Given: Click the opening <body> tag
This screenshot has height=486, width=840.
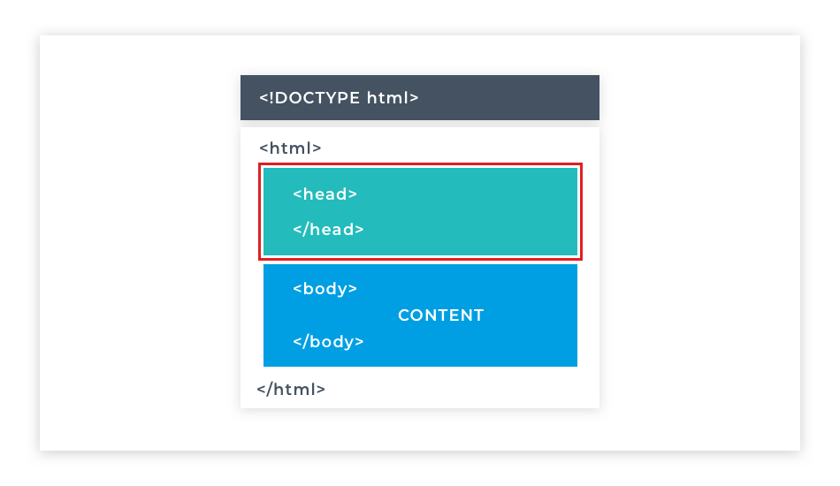Looking at the screenshot, I should click(x=325, y=289).
